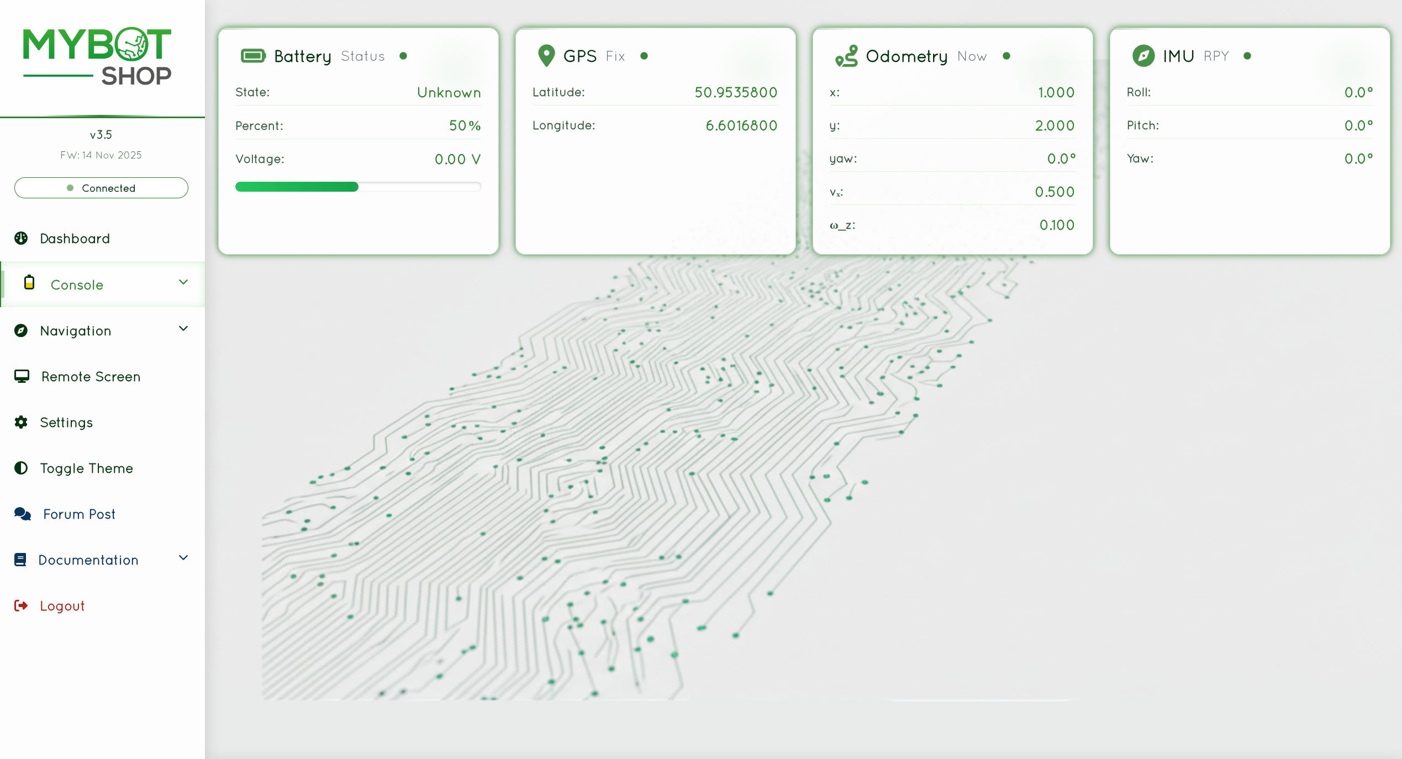Expand the Console submenu chevron

pos(183,282)
